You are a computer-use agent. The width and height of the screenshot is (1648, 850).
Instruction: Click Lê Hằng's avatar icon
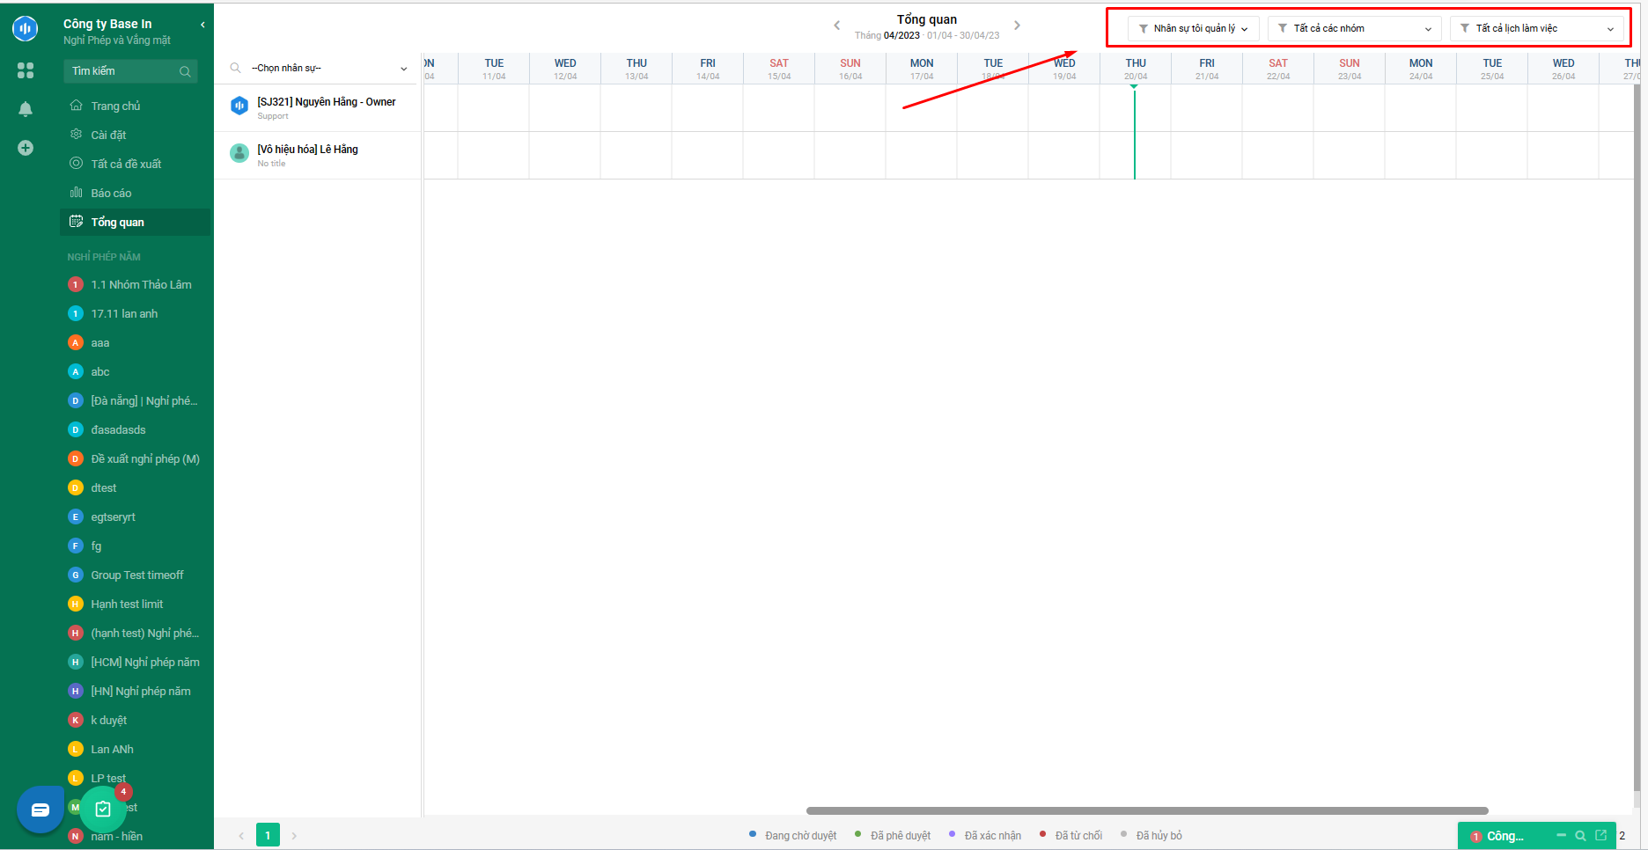pyautogui.click(x=239, y=153)
